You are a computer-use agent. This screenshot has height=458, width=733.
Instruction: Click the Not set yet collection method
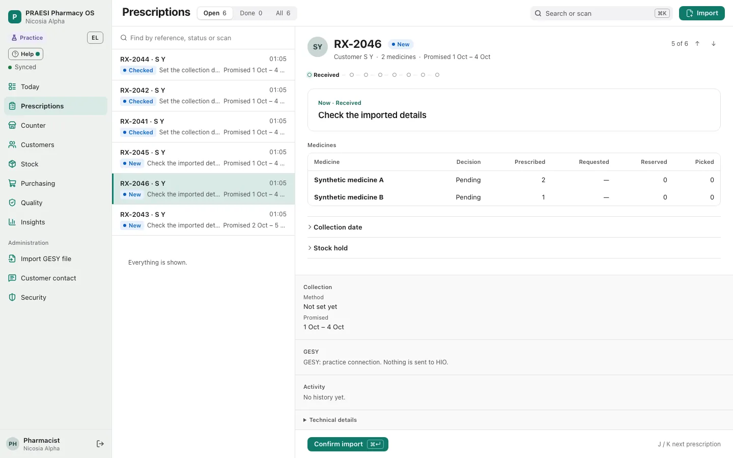tap(320, 307)
